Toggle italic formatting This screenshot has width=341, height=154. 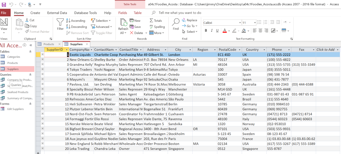pyautogui.click(x=212, y=30)
